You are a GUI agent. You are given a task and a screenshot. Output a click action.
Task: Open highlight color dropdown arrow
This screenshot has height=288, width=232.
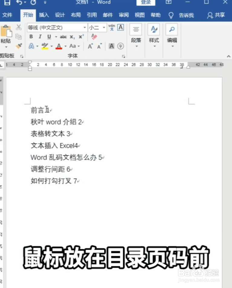click(52, 46)
